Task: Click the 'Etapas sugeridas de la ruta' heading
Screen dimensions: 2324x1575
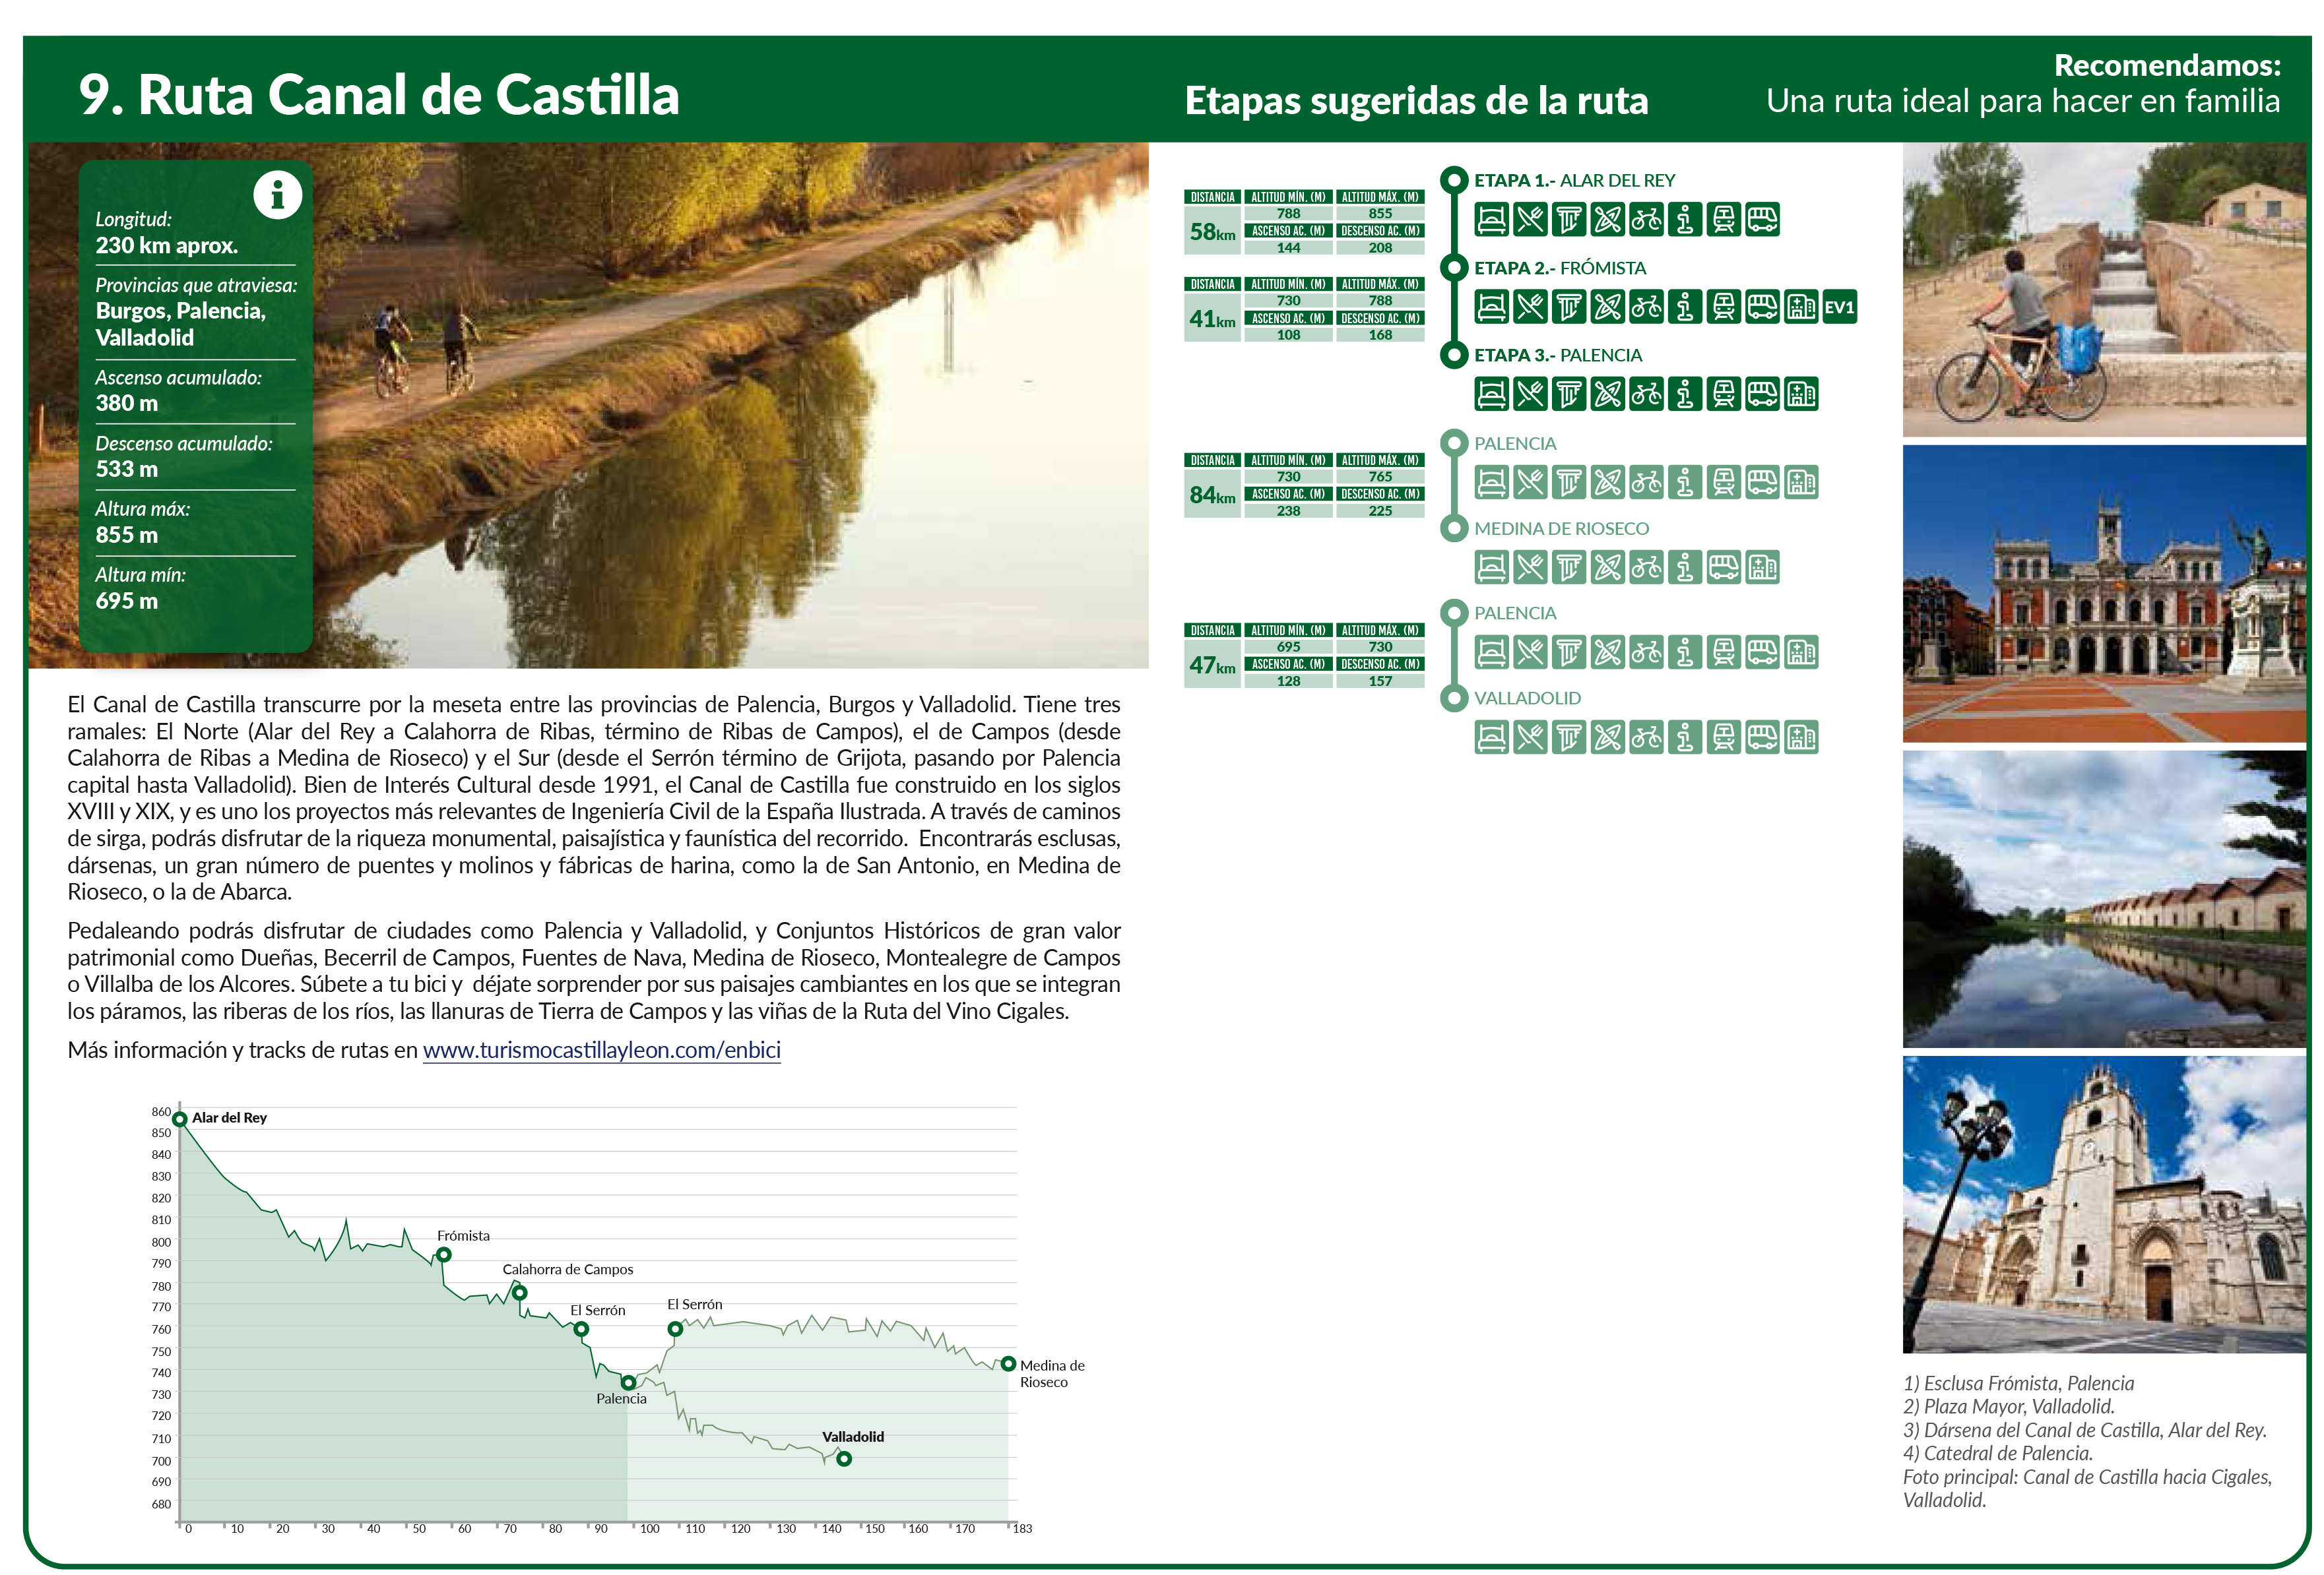Action: [1416, 101]
